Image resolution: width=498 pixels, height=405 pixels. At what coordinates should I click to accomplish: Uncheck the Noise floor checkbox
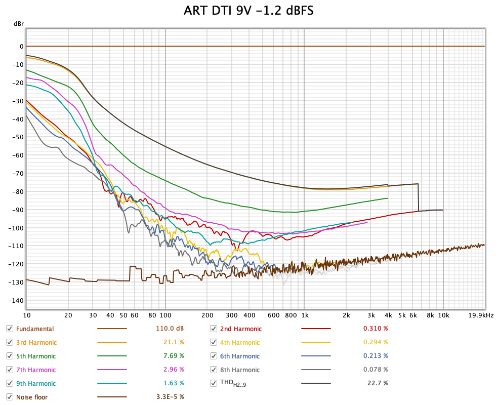10,397
